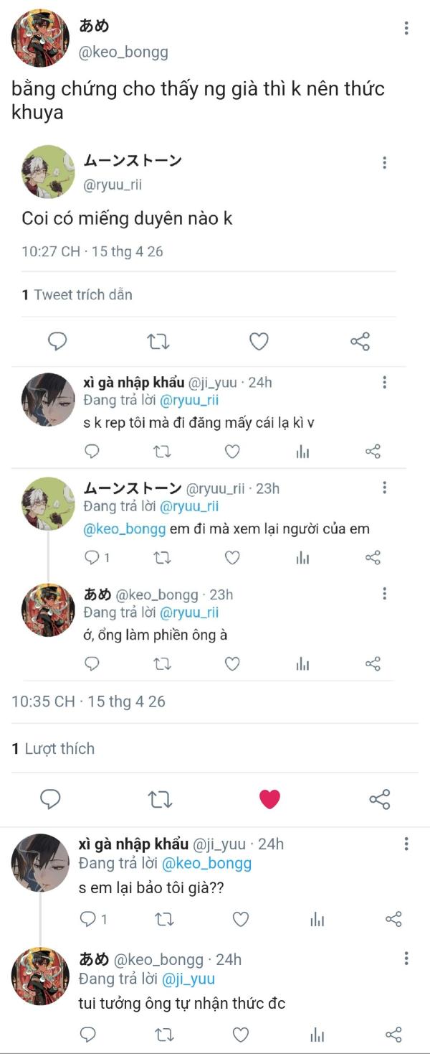Share the quoted ryuu_rii tweet
This screenshot has width=430, height=1054.
pyautogui.click(x=360, y=341)
